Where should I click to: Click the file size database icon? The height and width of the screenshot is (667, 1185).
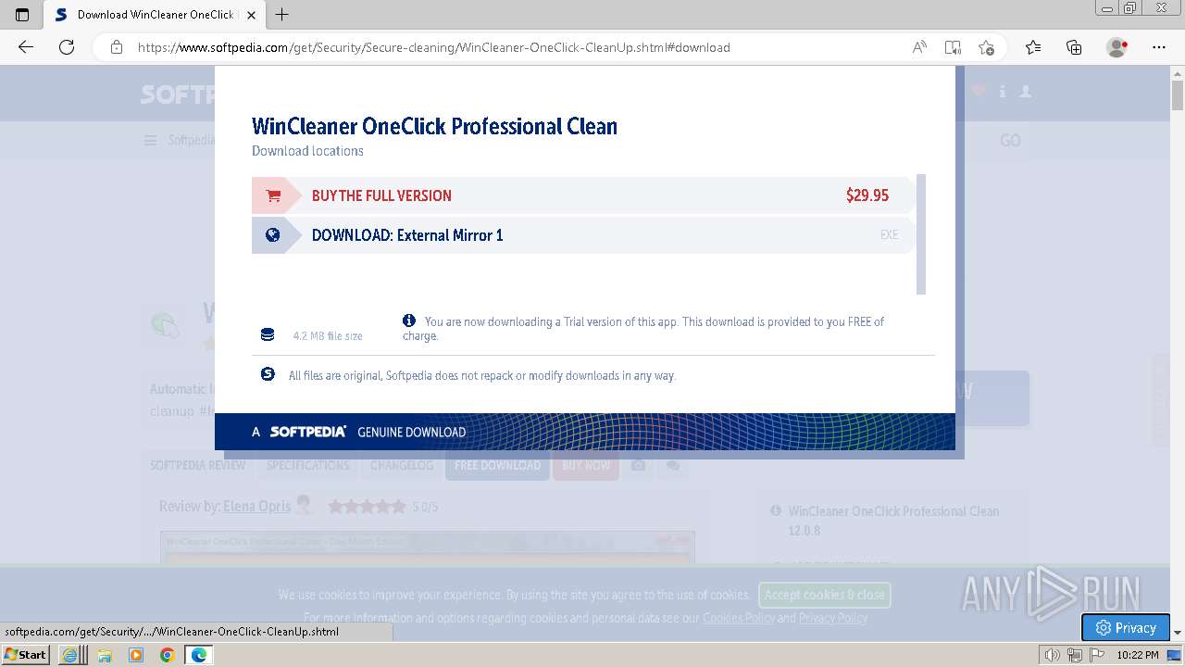(268, 334)
